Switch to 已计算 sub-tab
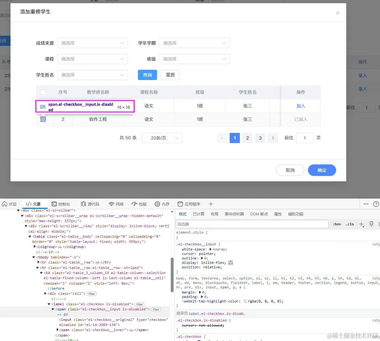 199,214
